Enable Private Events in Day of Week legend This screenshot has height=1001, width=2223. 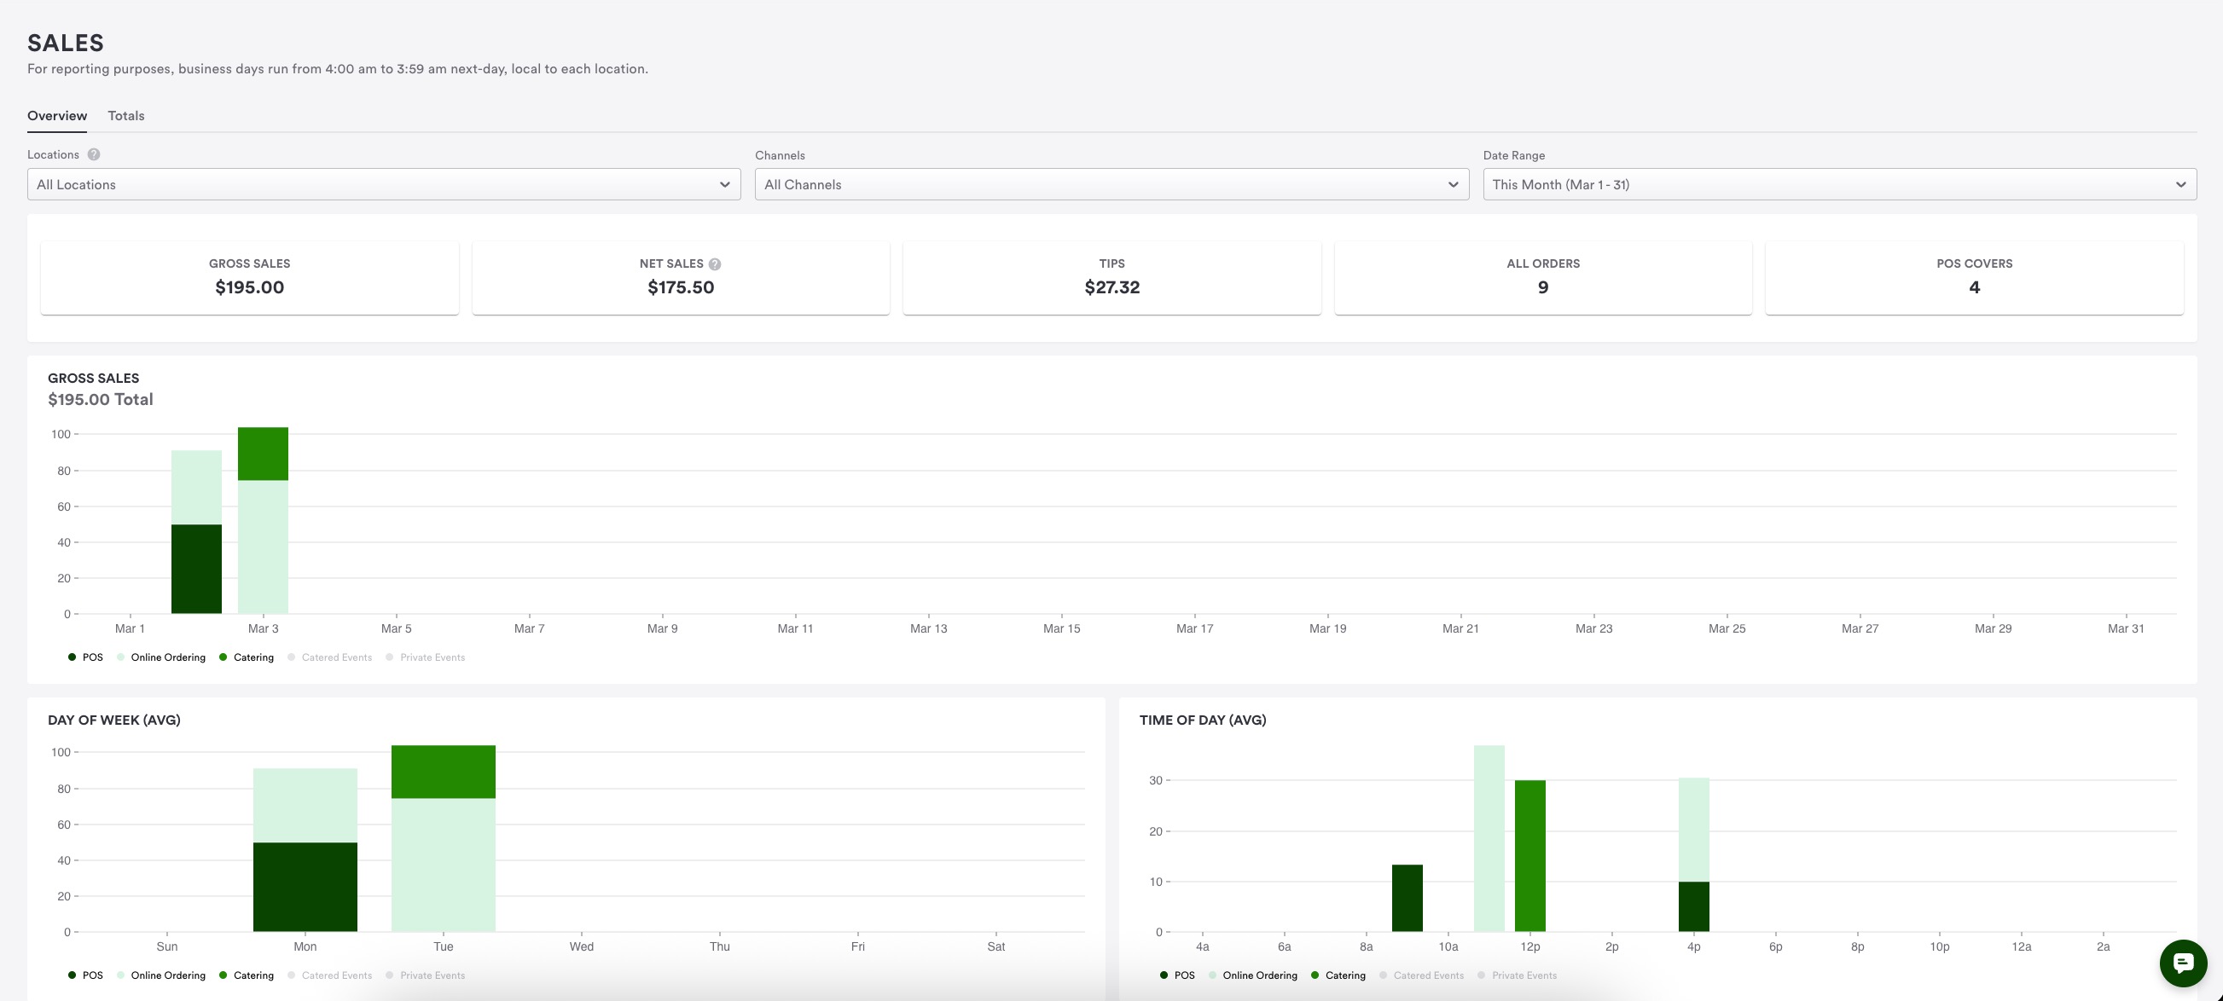(426, 976)
